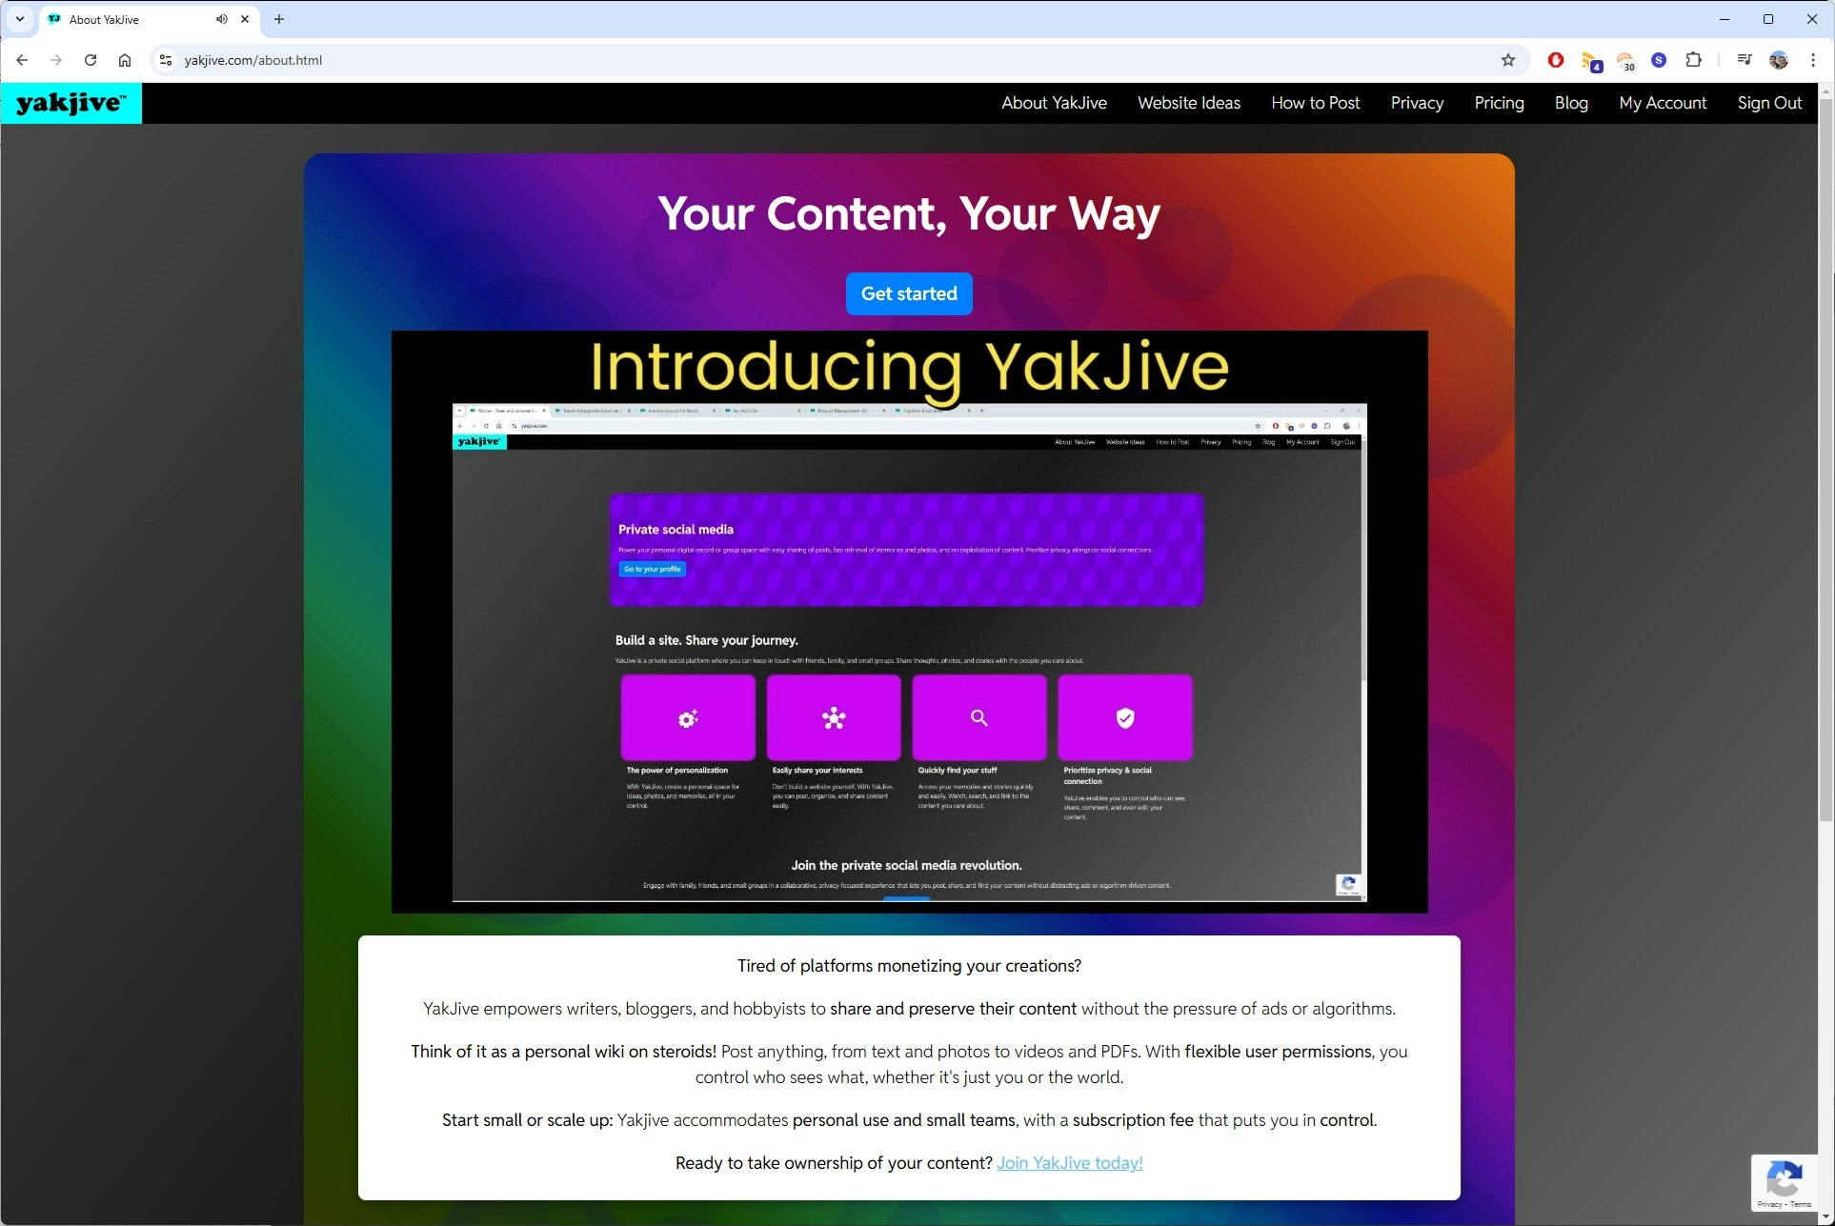Click the reCAPTCHA Privacy link
Screen dimensions: 1835x1226
coord(1769,1204)
